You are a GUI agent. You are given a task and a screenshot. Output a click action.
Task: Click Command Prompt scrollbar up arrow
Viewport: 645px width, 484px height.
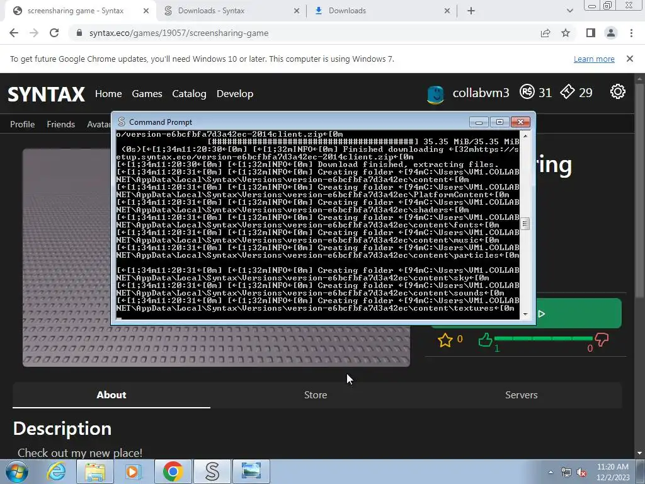coord(525,135)
